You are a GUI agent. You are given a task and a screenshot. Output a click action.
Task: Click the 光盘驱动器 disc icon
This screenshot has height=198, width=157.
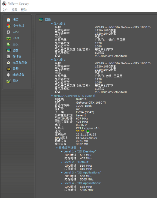pos(8,63)
